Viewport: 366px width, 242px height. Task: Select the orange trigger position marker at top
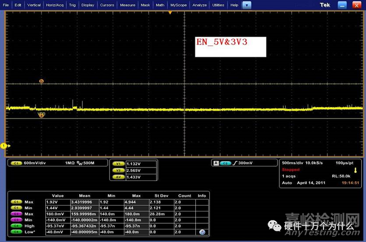[x=171, y=12]
